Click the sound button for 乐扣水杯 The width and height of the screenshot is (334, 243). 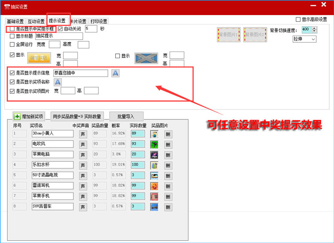(x=83, y=165)
